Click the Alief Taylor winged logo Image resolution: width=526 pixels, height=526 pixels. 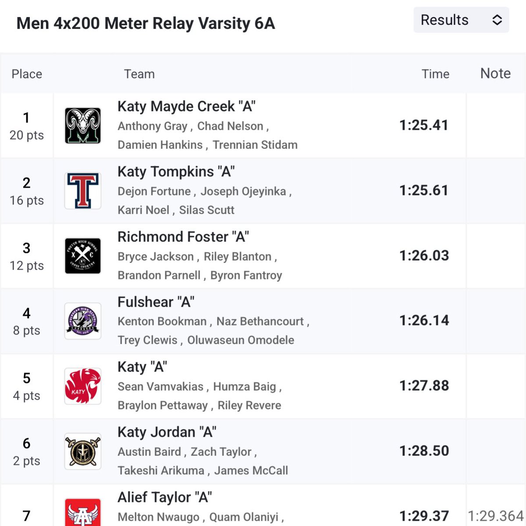coord(83,513)
